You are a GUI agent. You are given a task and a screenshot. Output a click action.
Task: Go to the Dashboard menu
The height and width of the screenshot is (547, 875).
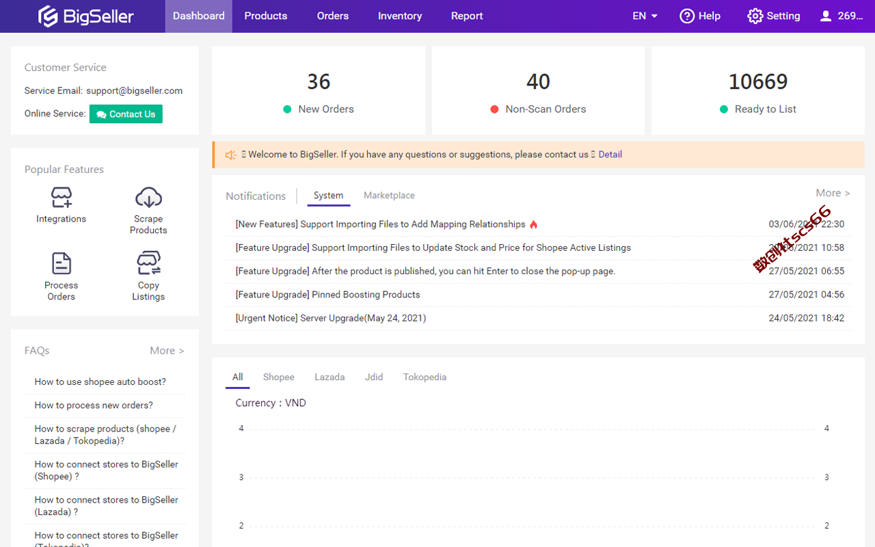(x=199, y=16)
